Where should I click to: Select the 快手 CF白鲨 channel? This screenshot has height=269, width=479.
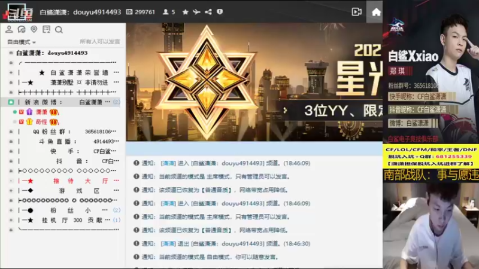pos(68,151)
